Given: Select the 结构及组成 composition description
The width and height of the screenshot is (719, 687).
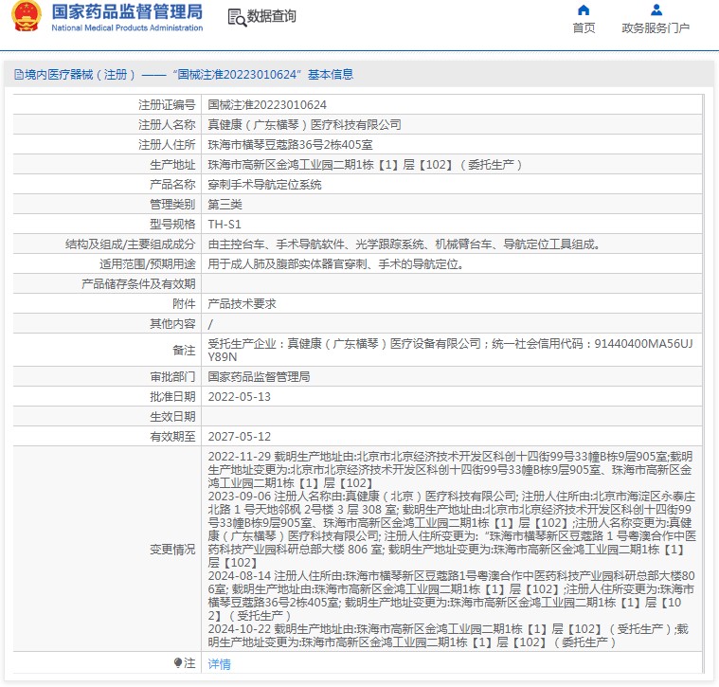Looking at the screenshot, I should pos(404,244).
